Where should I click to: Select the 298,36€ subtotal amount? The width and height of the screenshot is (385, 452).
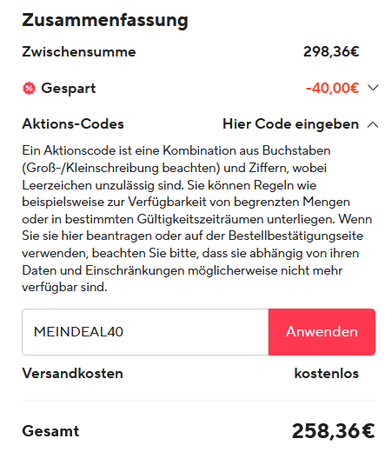click(x=331, y=52)
